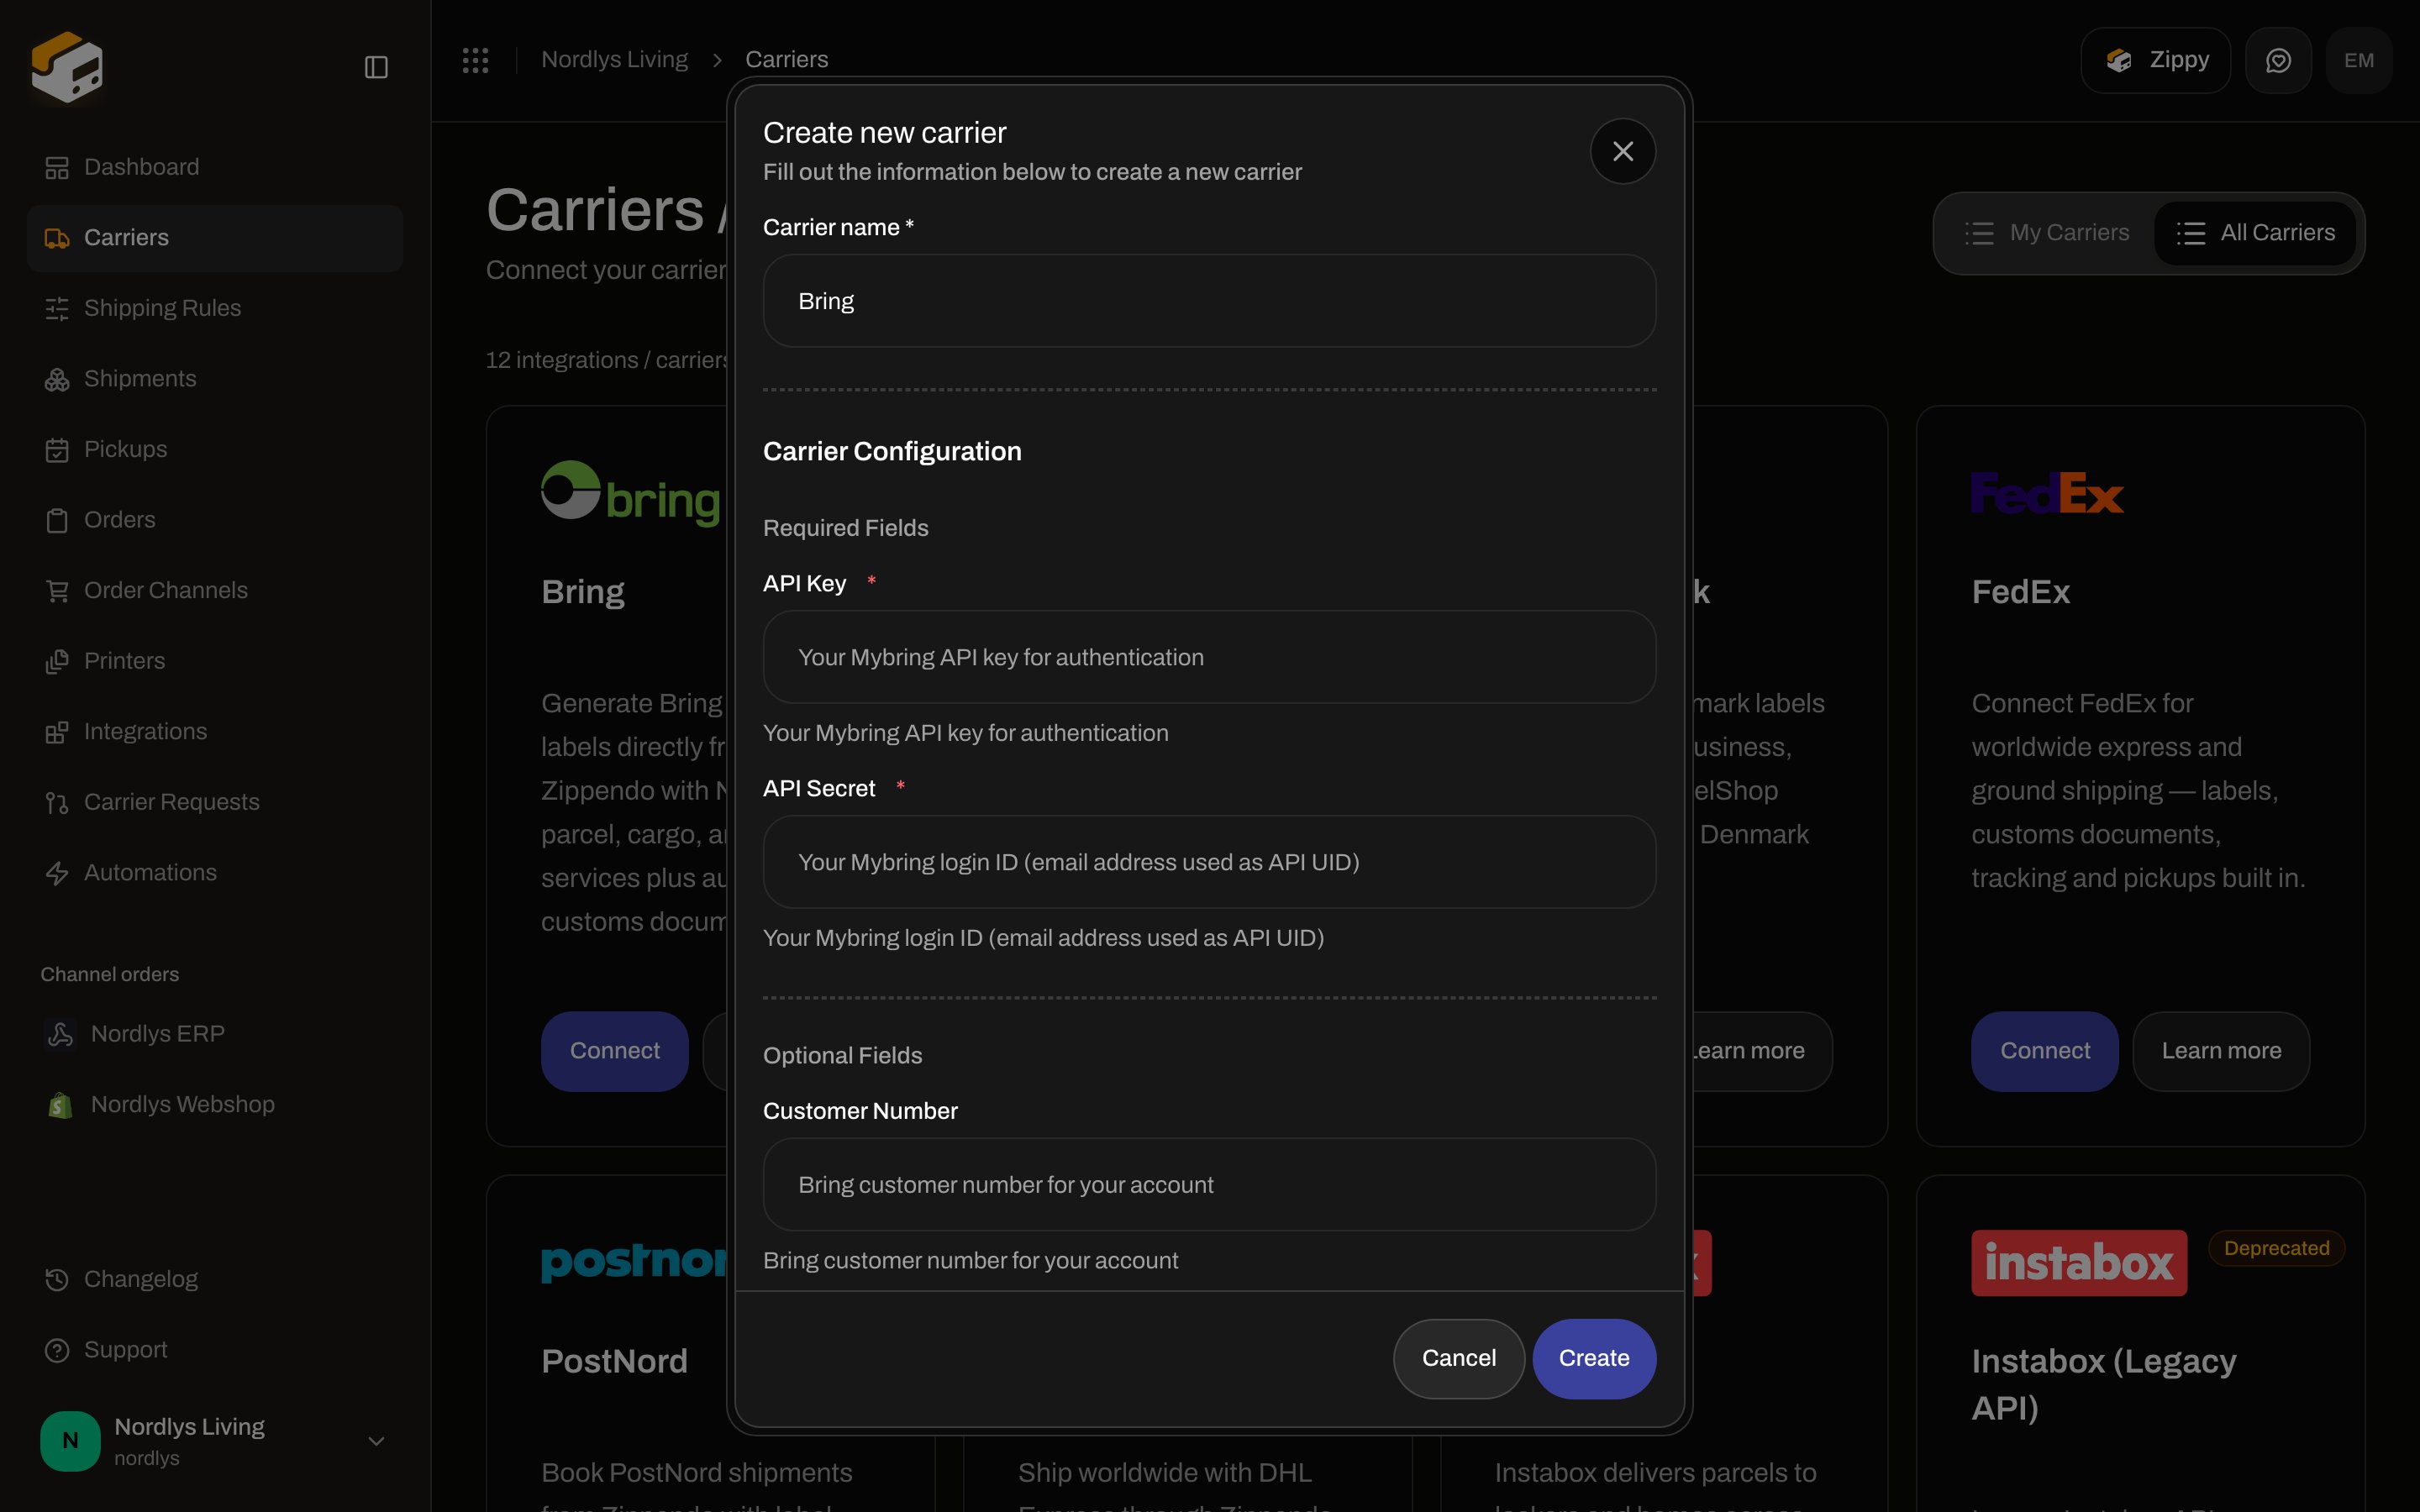Open the apps grid icon
Image resolution: width=2420 pixels, height=1512 pixels.
click(x=475, y=60)
